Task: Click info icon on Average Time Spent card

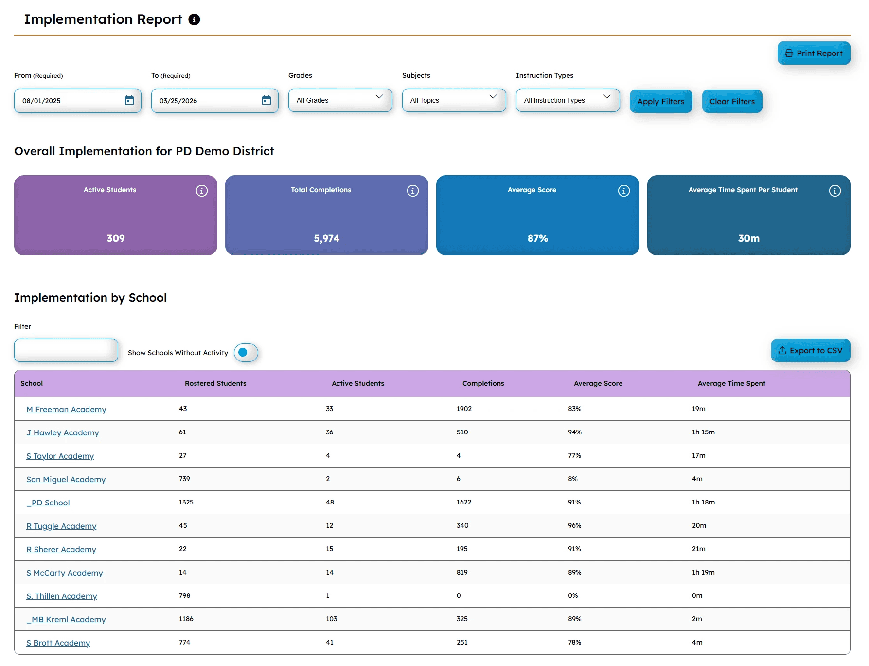Action: point(835,191)
